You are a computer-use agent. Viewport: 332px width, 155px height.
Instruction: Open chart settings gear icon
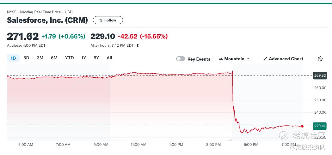tap(320, 59)
